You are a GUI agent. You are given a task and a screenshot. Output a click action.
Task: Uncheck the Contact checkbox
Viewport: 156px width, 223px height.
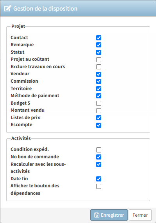tap(99, 38)
